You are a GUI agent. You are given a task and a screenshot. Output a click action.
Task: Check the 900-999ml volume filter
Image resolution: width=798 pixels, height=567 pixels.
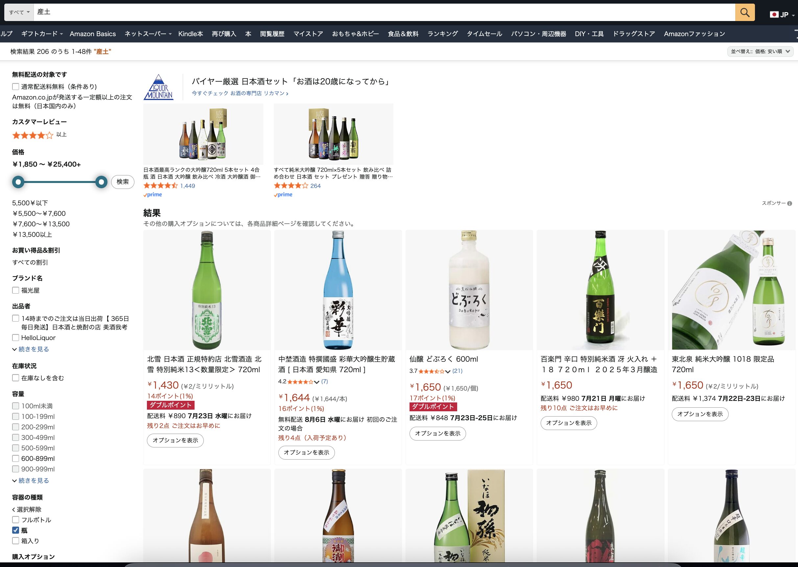tap(16, 469)
